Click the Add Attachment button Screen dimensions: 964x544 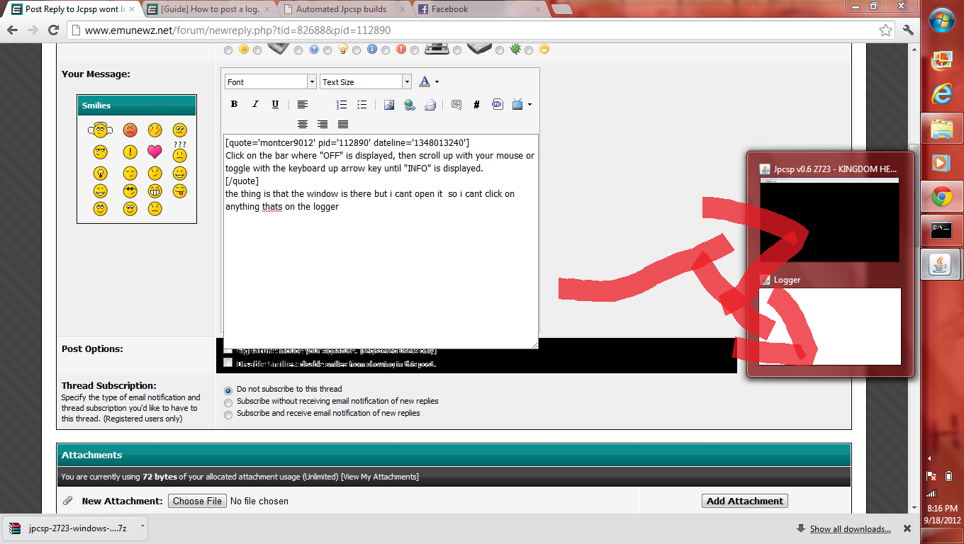[x=744, y=501]
